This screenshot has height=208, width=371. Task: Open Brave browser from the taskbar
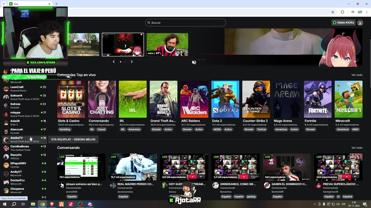(52, 204)
